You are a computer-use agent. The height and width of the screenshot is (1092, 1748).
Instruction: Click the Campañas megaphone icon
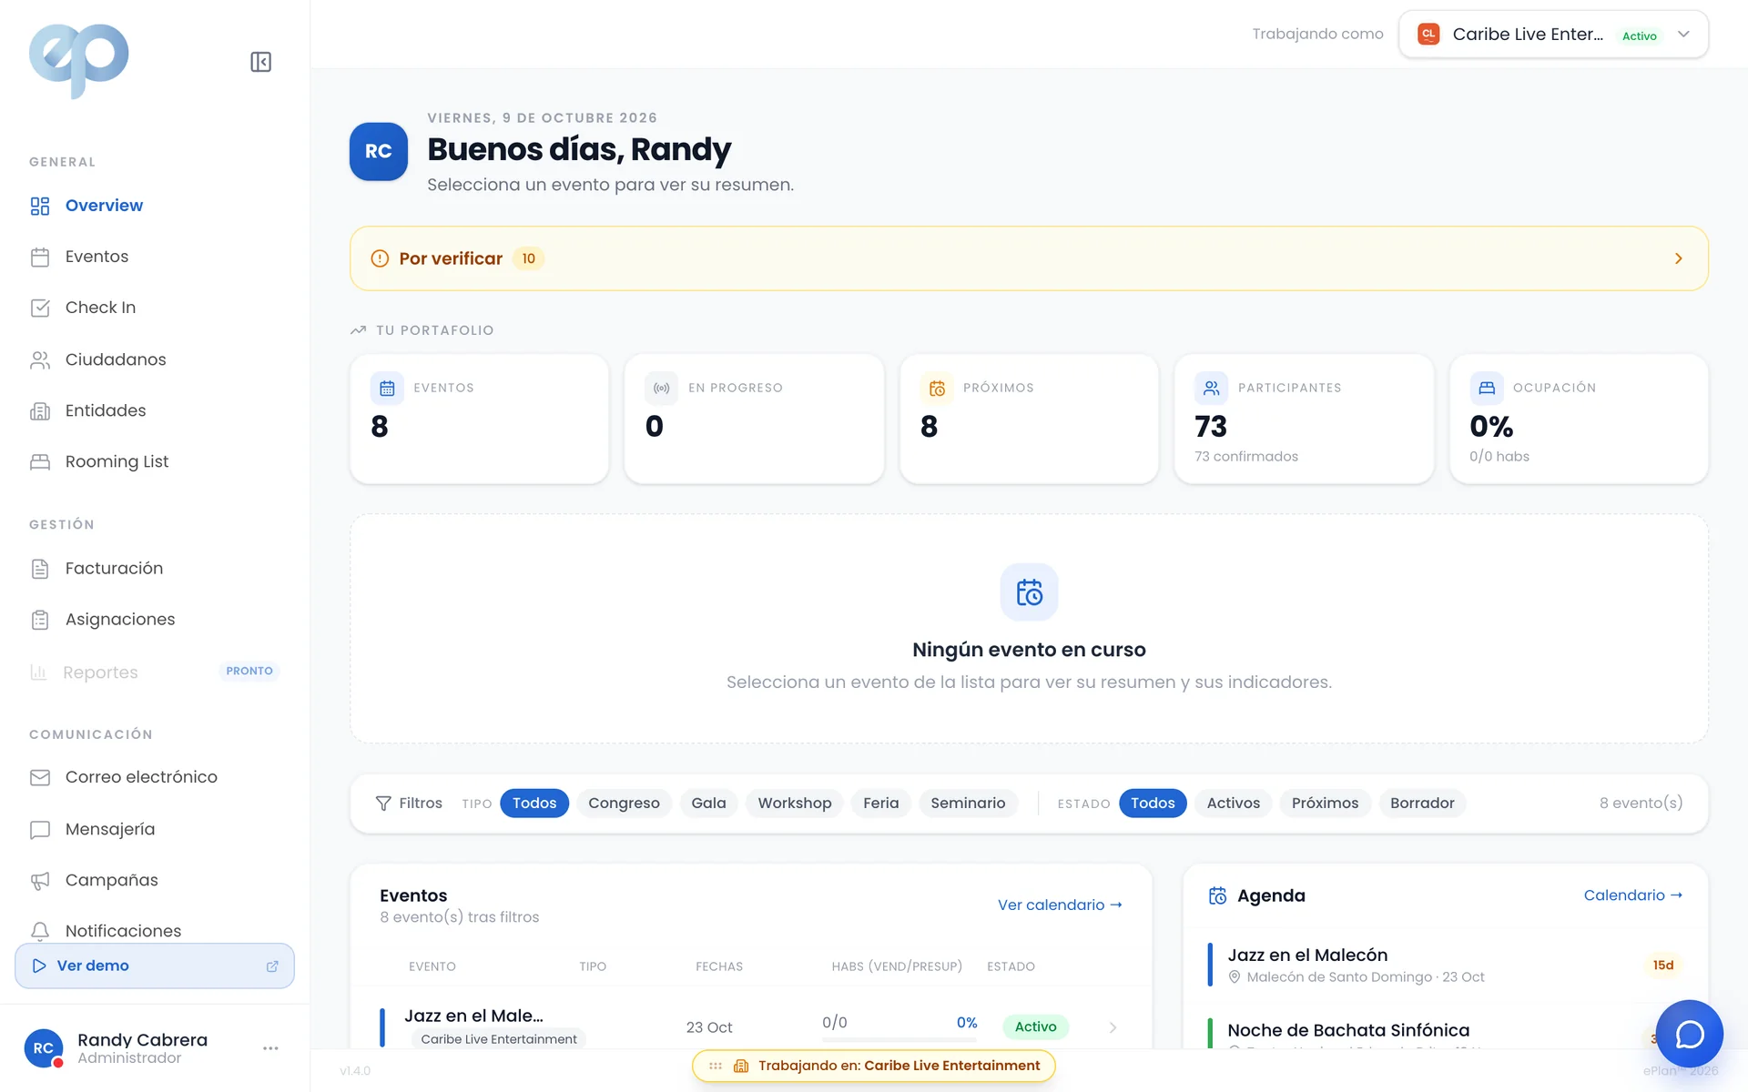pyautogui.click(x=40, y=880)
